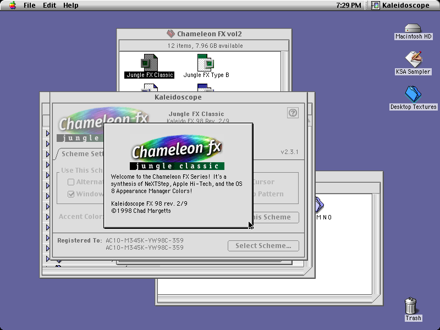440x330 pixels.
Task: Open the Apple menu
Action: click(12, 5)
